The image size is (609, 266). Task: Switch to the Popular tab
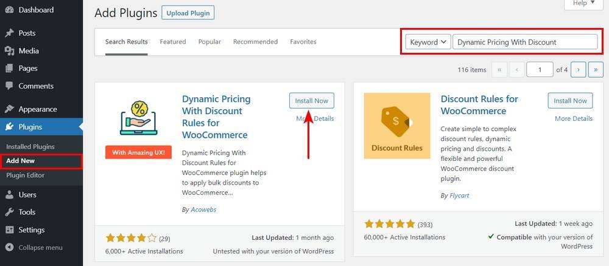tap(209, 42)
